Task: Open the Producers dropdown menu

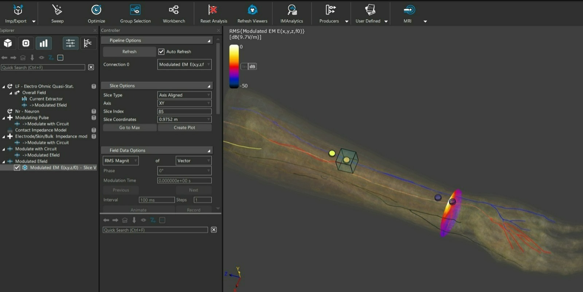Action: point(347,22)
